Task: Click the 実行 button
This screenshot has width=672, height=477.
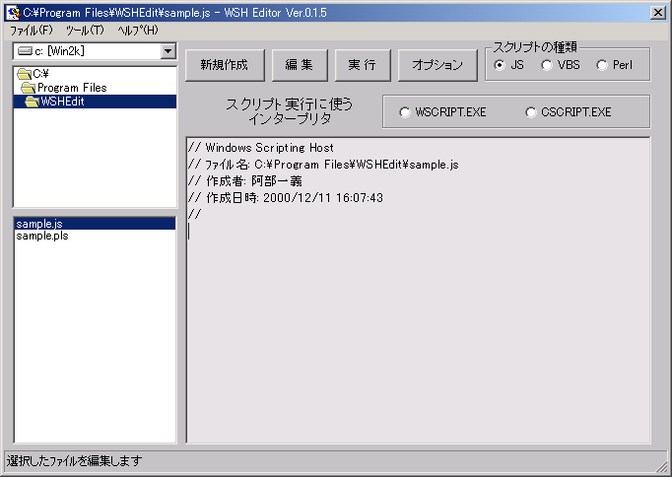Action: coord(363,65)
